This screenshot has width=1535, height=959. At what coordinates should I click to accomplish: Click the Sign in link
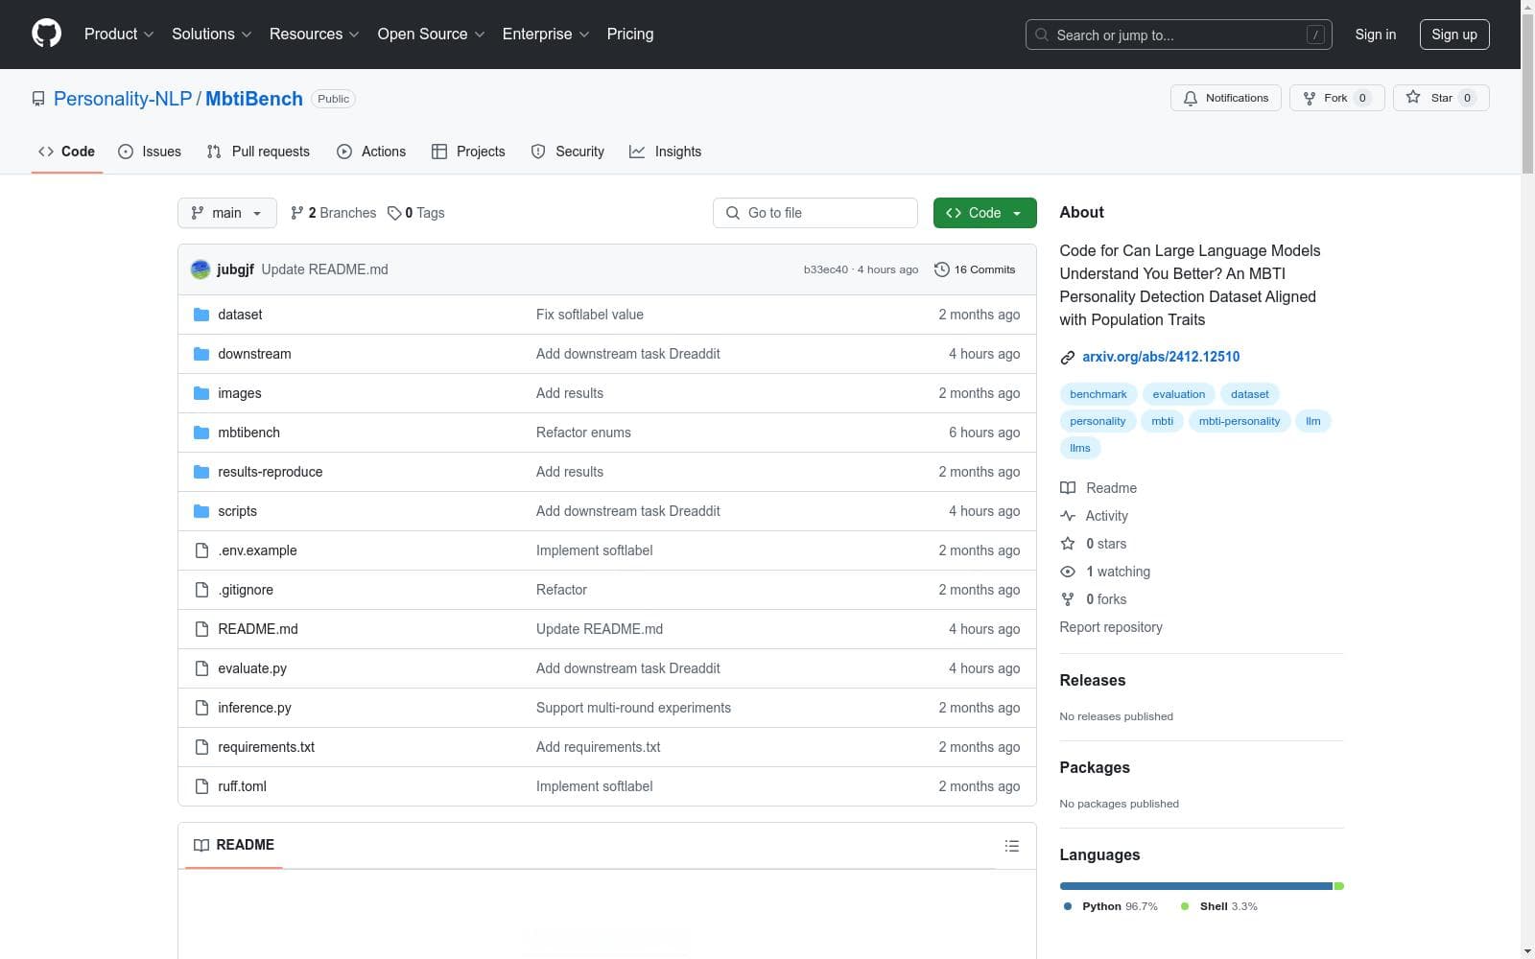pyautogui.click(x=1376, y=35)
